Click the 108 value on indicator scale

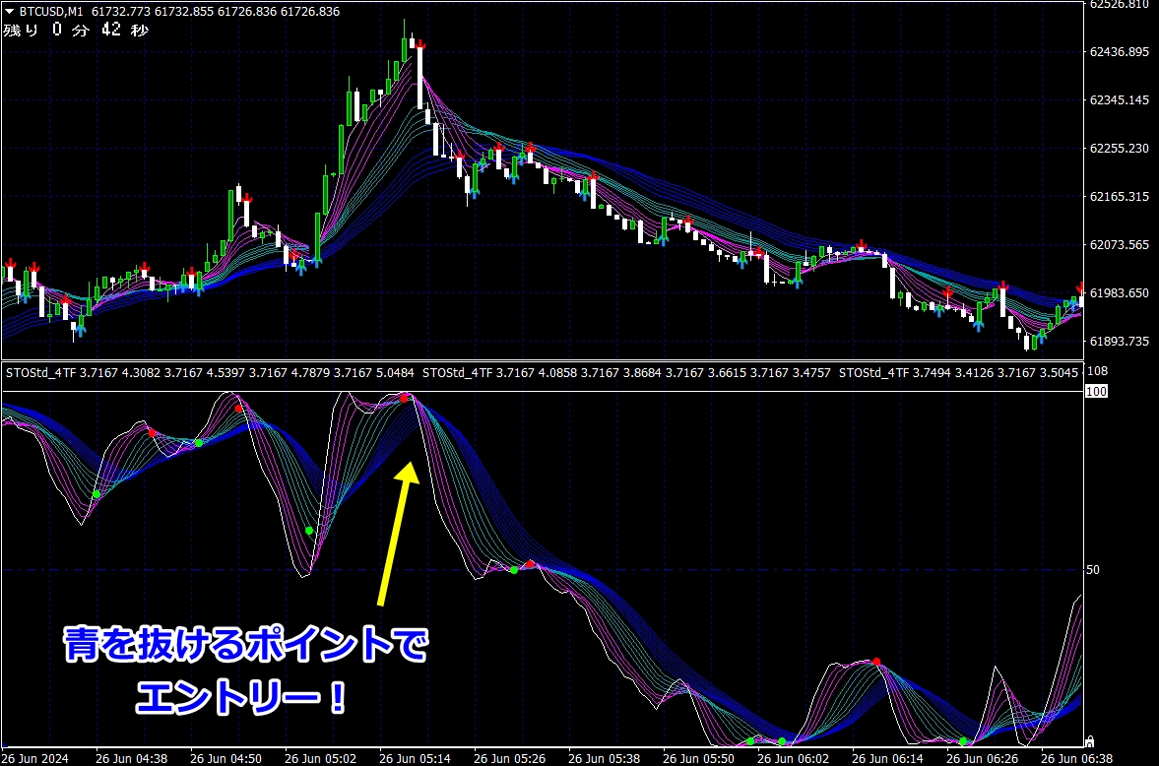coord(1097,371)
